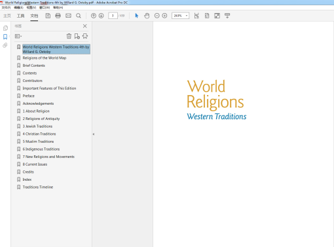Activate the arrow Selection tool
Viewport: 334px width, 247px height.
pos(137,16)
